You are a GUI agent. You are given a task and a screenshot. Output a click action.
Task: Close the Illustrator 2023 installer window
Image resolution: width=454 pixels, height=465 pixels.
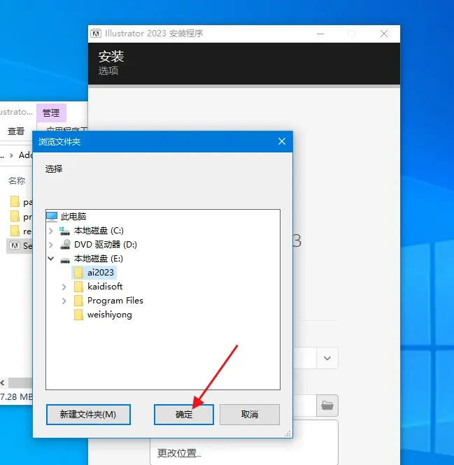384,34
